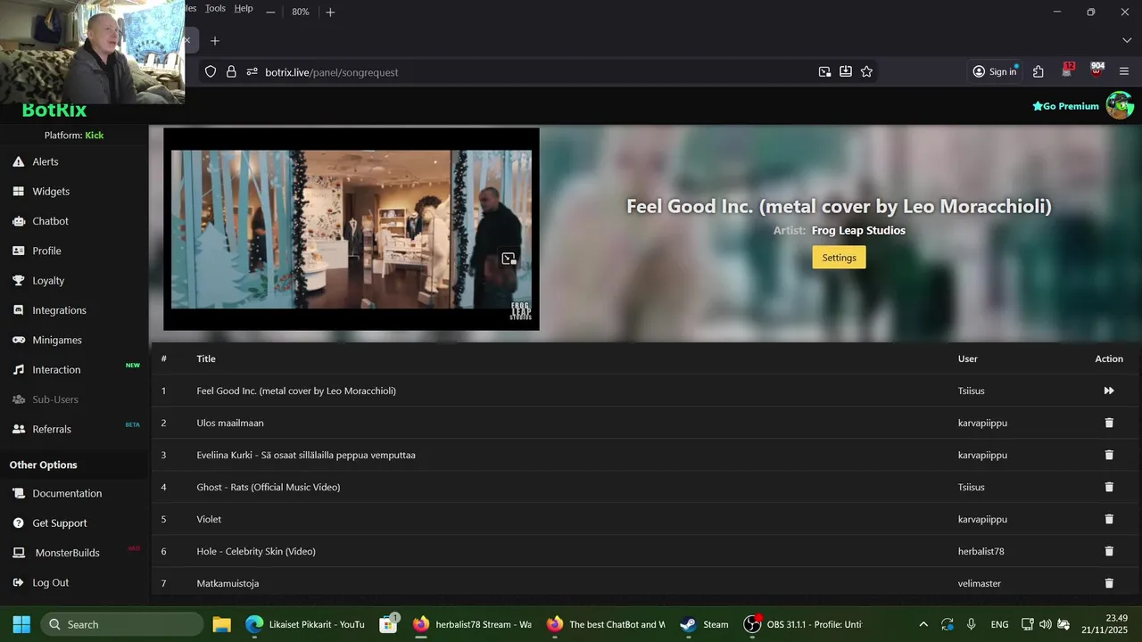1142x642 pixels.
Task: Open the Alerts sidebar section
Action: 45,161
